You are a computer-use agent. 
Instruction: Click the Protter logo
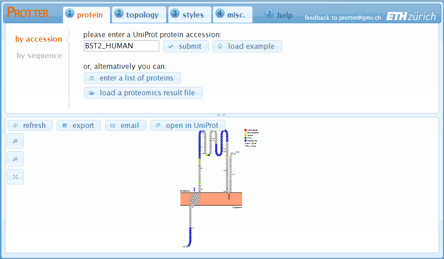[x=28, y=13]
